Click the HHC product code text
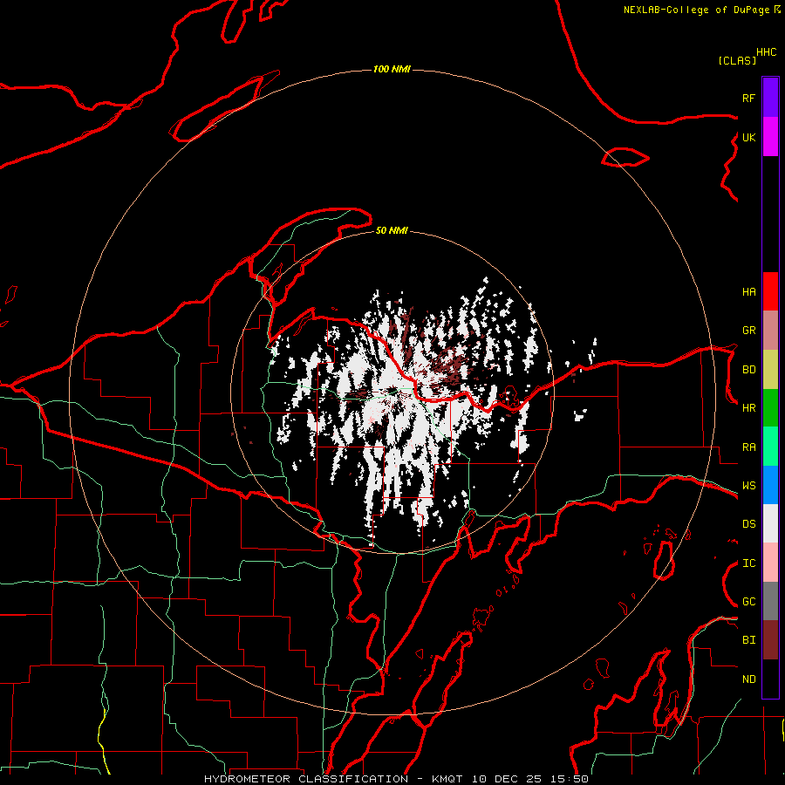The image size is (785, 785). [x=767, y=52]
